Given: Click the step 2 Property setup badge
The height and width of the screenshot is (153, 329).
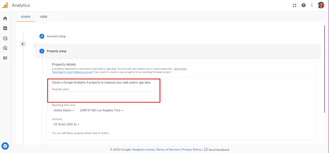Looking at the screenshot, I should point(42,51).
